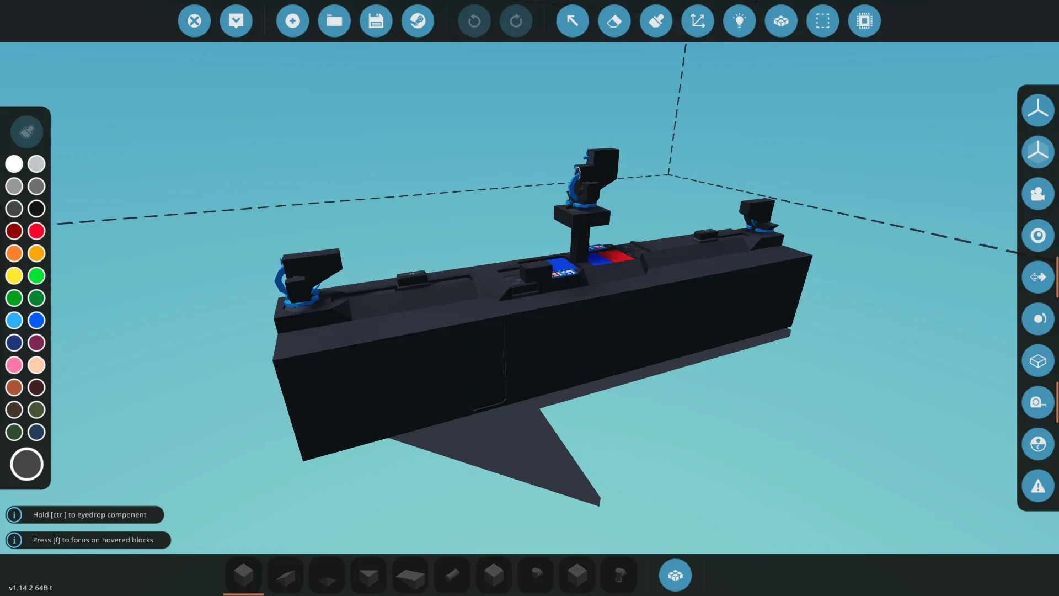Open the load vehicle folder icon
This screenshot has height=596, width=1059.
click(334, 21)
